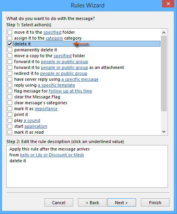Screen dimensions: 177x214
Task: Click the Next > button
Action: point(122,203)
